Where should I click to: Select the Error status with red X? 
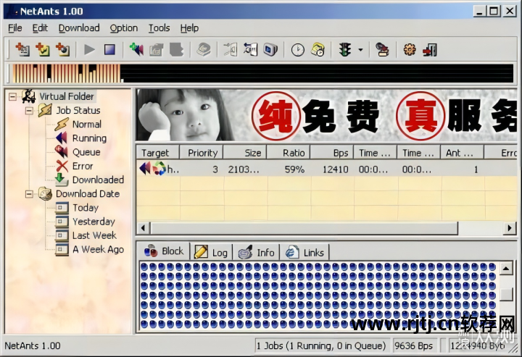(x=82, y=166)
